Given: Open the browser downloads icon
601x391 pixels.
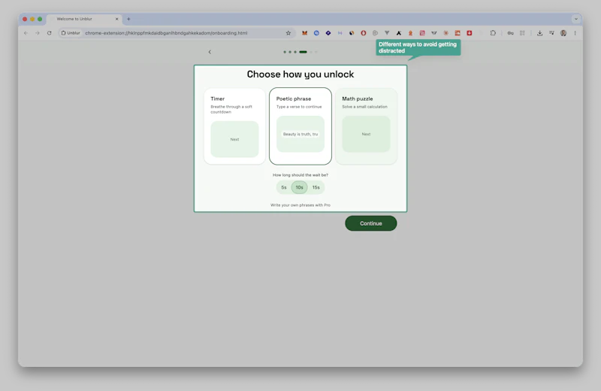Looking at the screenshot, I should [x=539, y=33].
